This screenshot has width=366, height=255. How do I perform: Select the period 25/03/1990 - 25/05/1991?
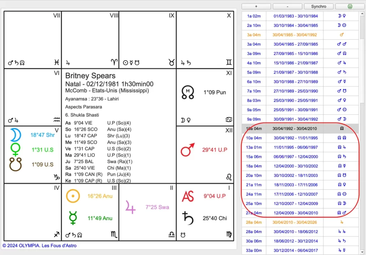click(x=300, y=100)
